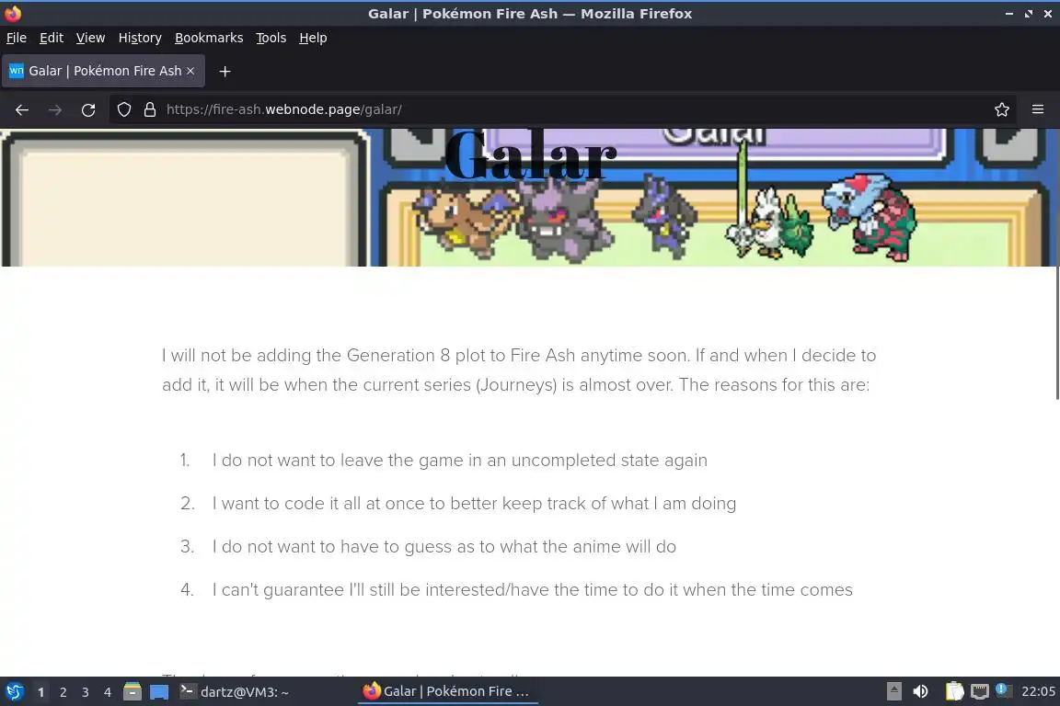Reload the Galar page
The width and height of the screenshot is (1060, 706).
pos(88,109)
